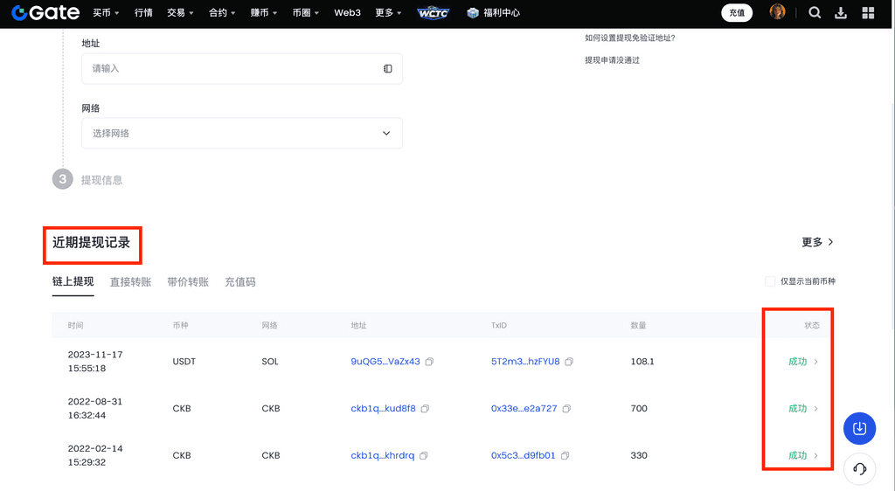
Task: Open 如何设置提现免验证地址 help link
Action: [629, 38]
